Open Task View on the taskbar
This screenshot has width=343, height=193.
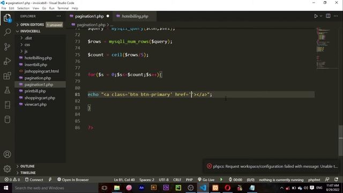point(105,188)
